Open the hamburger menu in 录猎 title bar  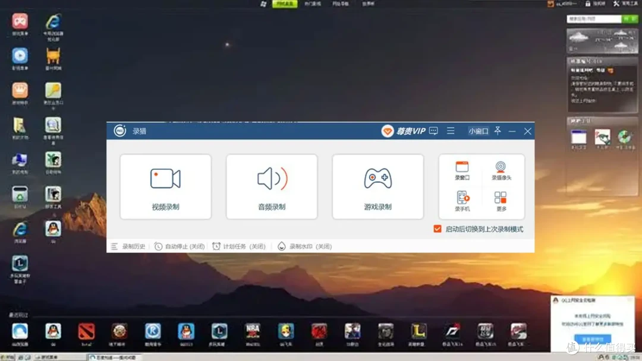[451, 131]
